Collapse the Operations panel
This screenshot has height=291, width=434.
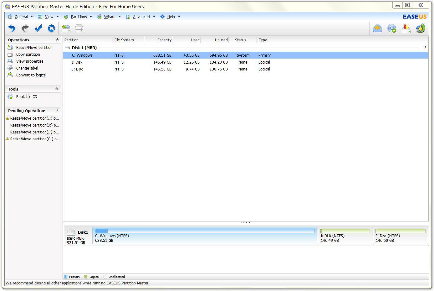pyautogui.click(x=57, y=39)
